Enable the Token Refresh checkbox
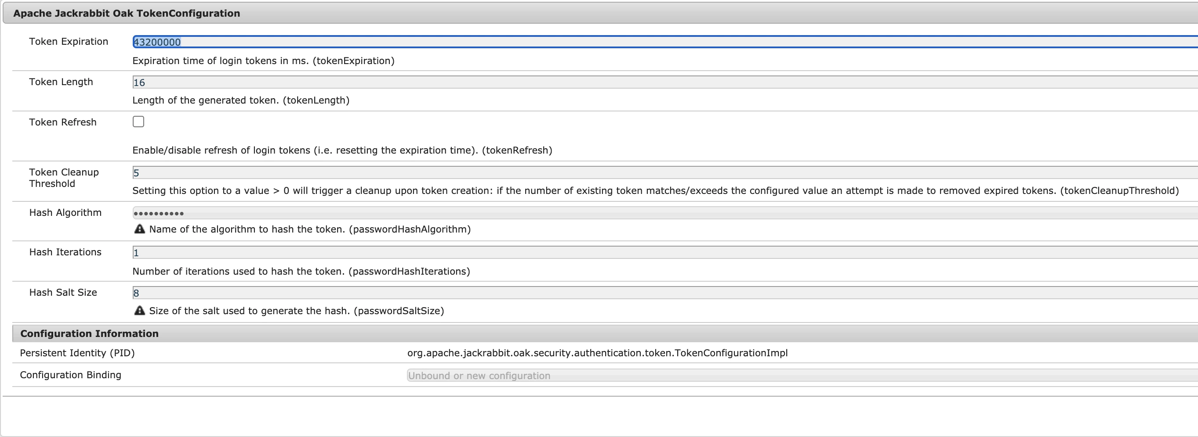The height and width of the screenshot is (437, 1198). (138, 122)
